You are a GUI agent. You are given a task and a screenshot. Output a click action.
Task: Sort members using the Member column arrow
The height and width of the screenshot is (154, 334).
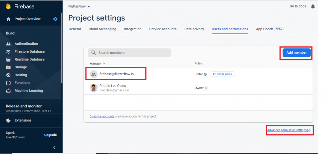(104, 64)
